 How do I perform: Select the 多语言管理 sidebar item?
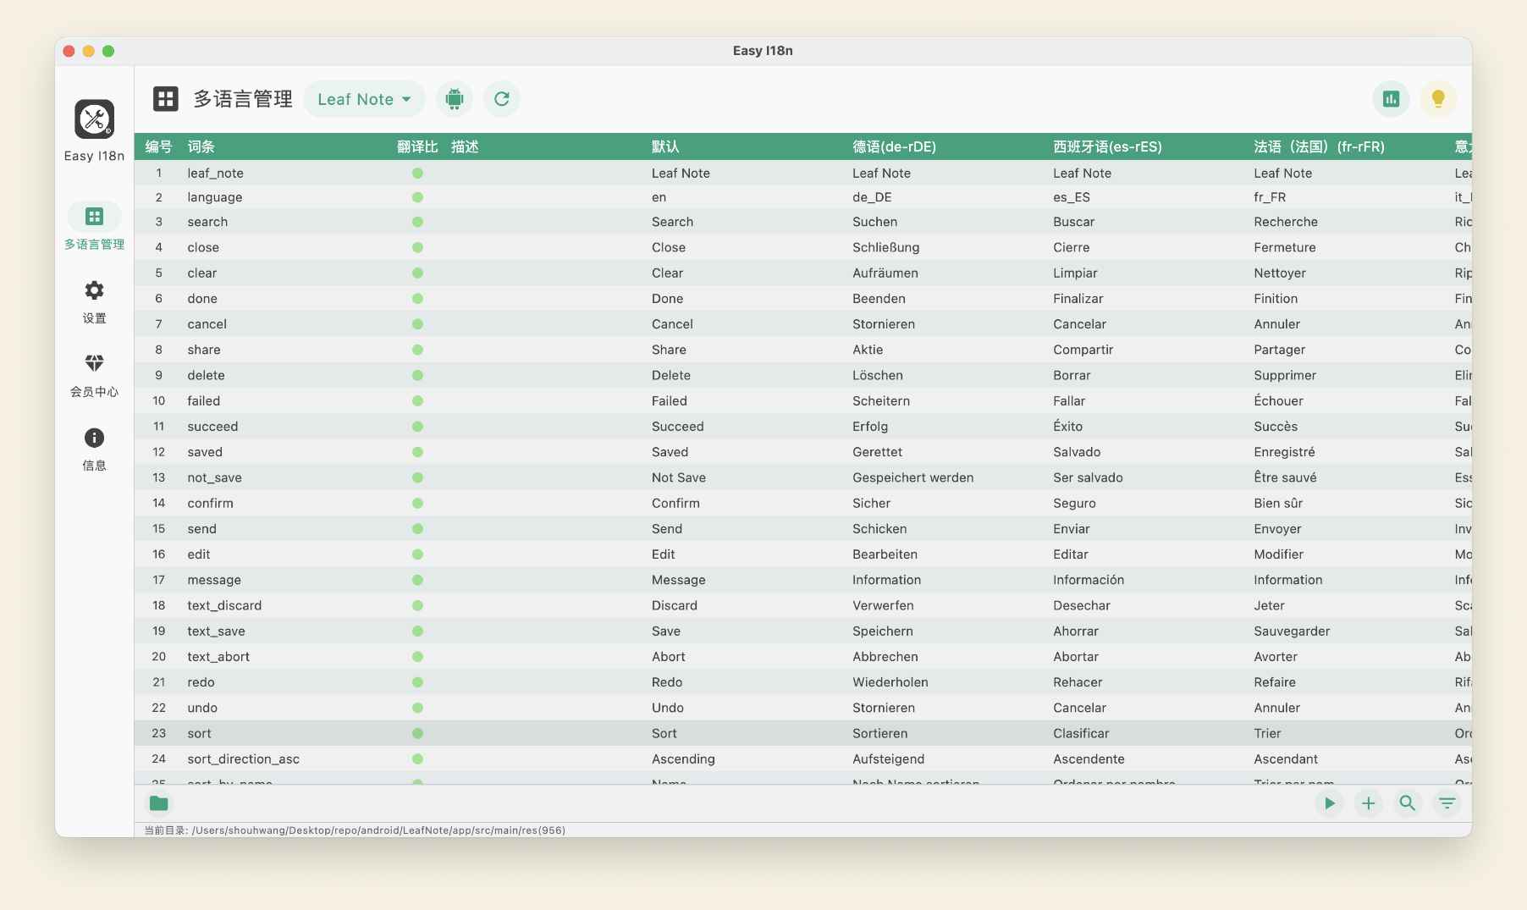coord(94,228)
